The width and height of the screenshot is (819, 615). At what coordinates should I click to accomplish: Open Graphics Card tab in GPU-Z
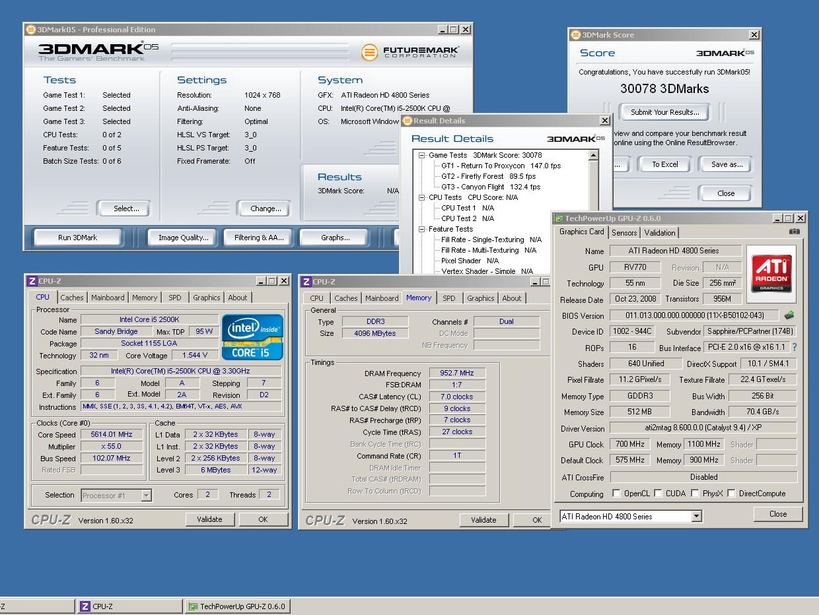tap(581, 232)
